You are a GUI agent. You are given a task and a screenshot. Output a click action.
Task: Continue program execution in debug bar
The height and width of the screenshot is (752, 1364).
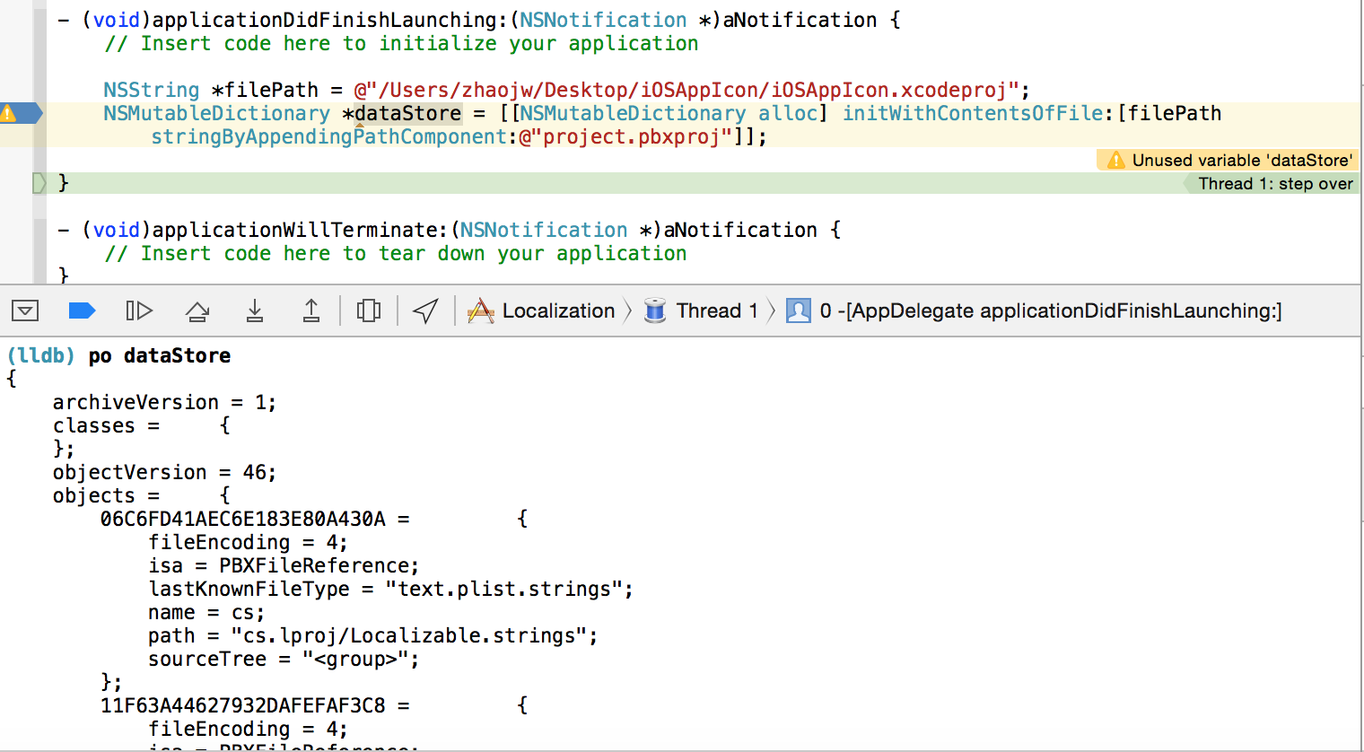coord(139,310)
